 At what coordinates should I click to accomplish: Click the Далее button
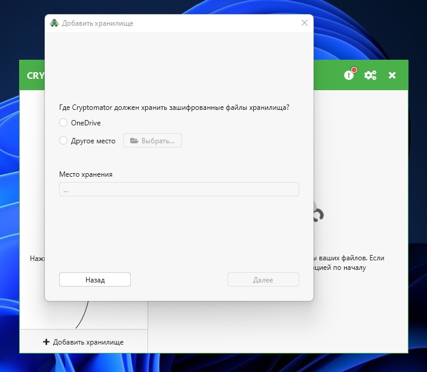[x=263, y=279]
